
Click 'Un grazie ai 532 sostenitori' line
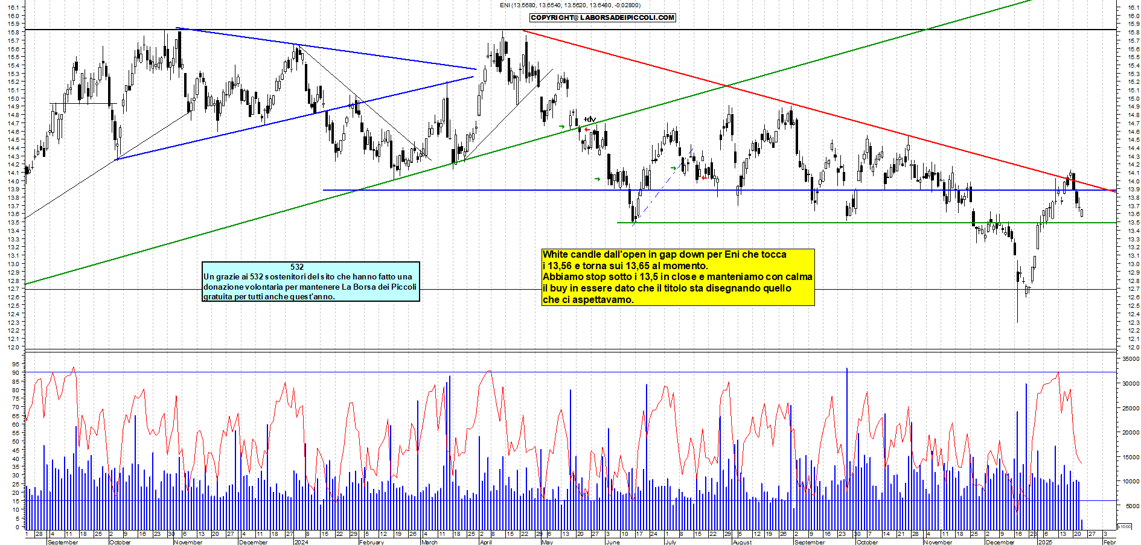point(308,276)
